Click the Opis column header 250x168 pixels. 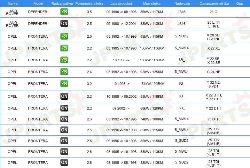(240, 4)
